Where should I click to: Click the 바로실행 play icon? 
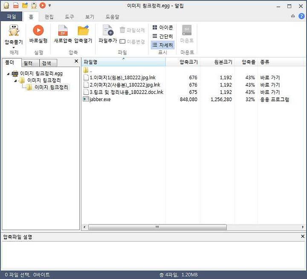38,30
